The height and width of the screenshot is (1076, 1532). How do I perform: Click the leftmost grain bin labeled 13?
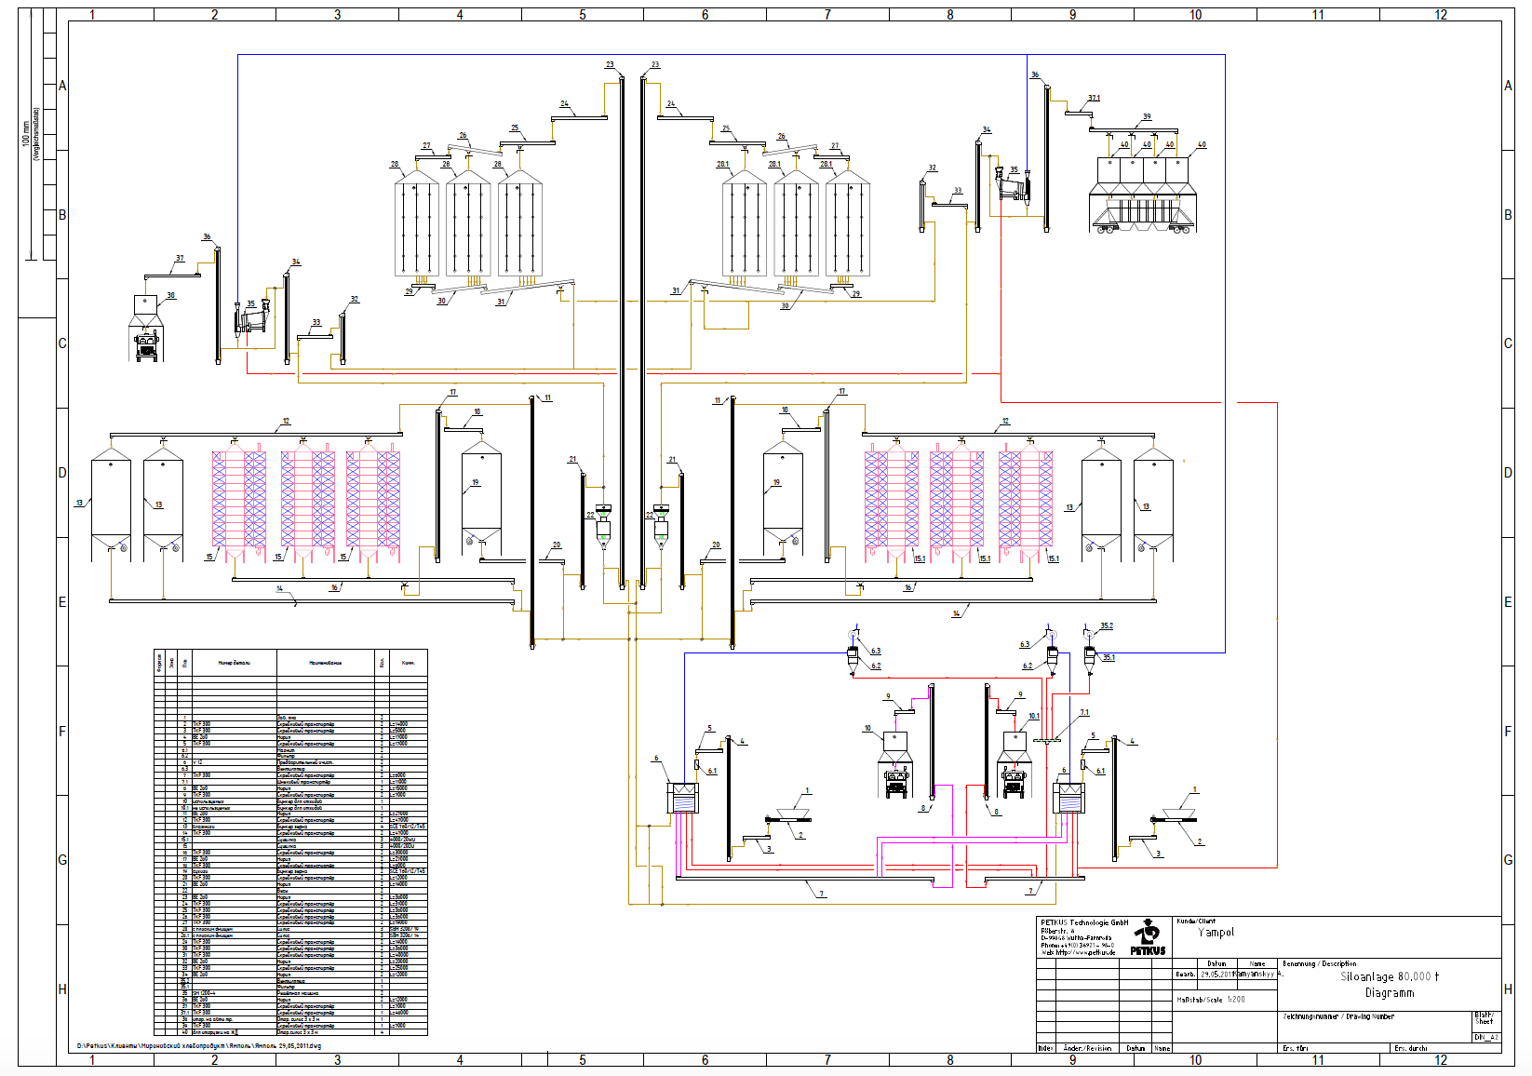[x=111, y=503]
